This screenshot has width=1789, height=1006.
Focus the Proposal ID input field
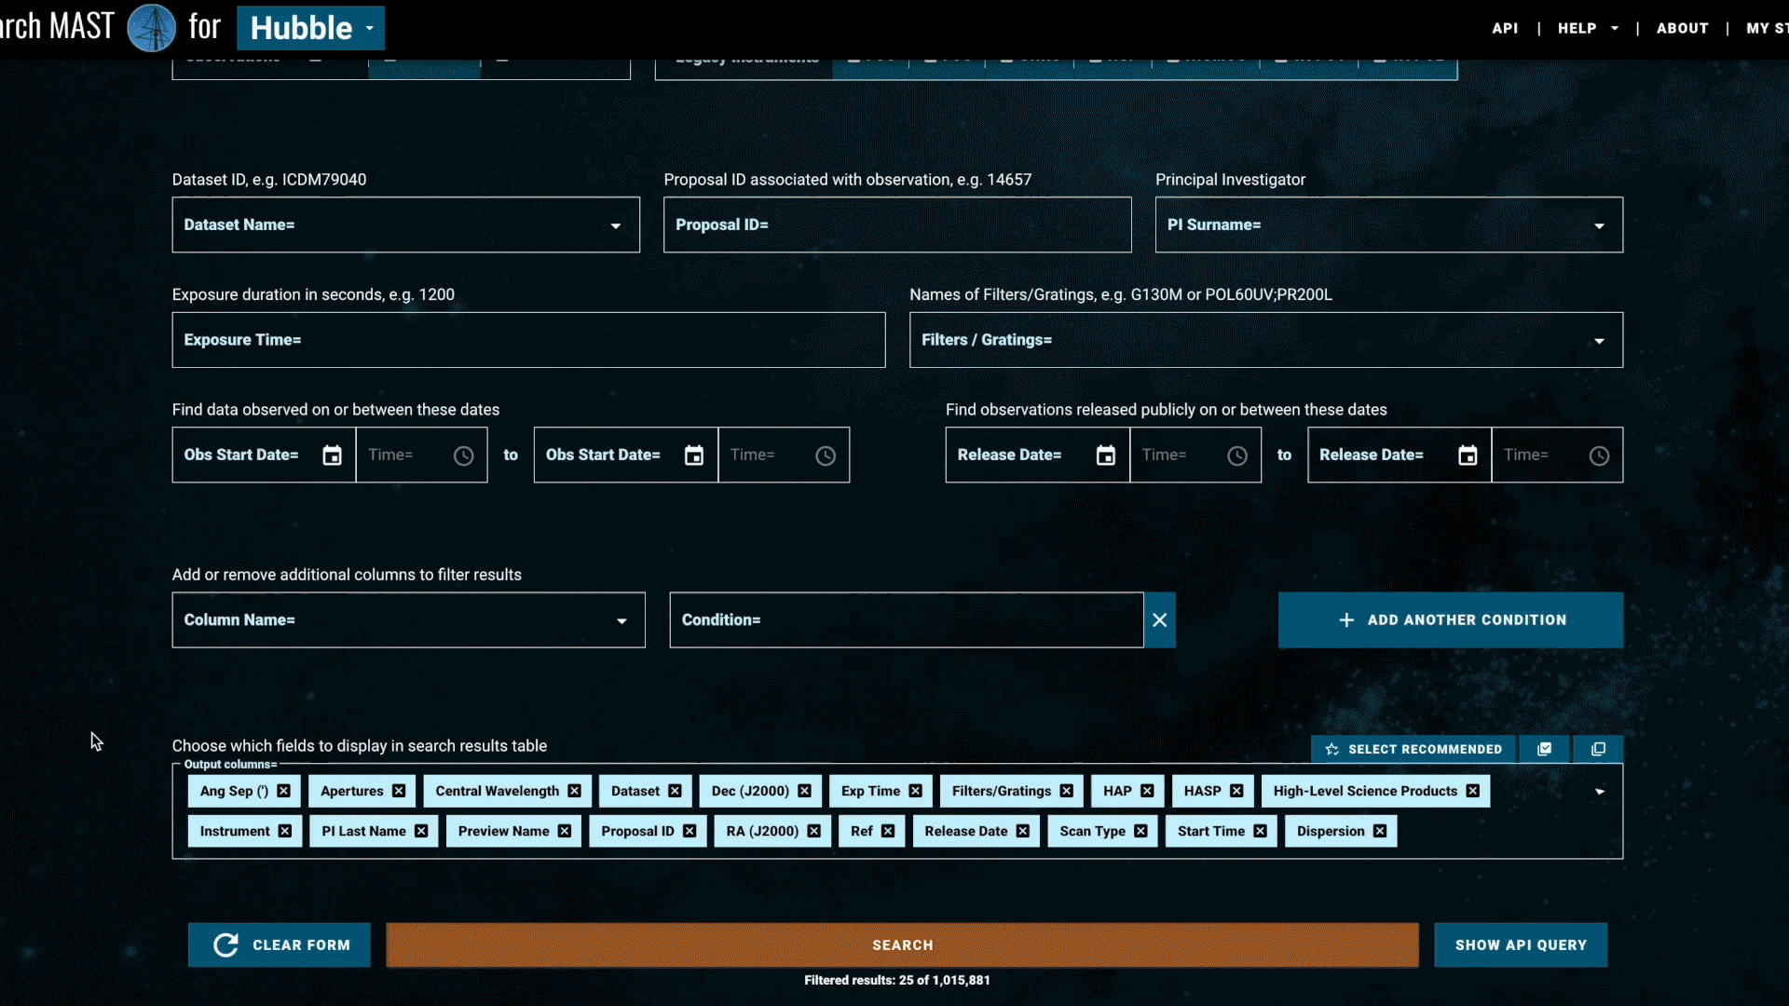897,224
